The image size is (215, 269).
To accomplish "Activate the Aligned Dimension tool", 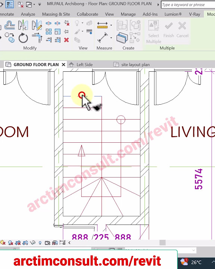I will [x=103, y=38].
